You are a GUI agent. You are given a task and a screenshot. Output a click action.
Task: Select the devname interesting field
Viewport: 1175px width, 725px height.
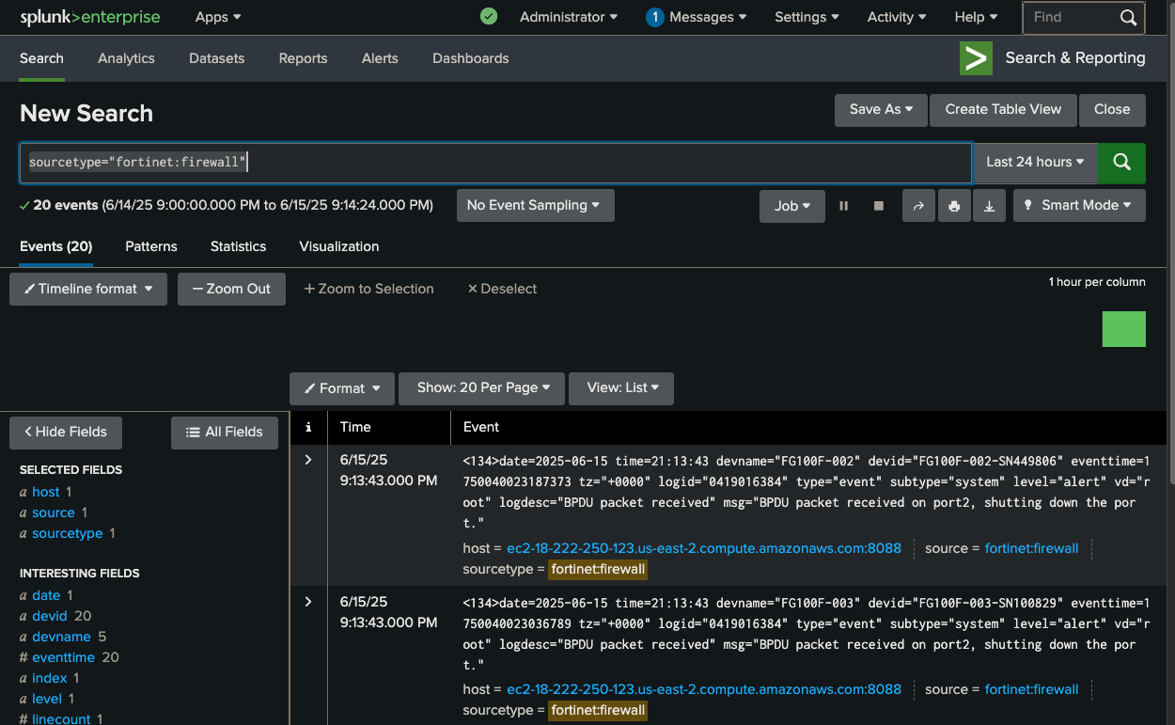[x=61, y=637]
